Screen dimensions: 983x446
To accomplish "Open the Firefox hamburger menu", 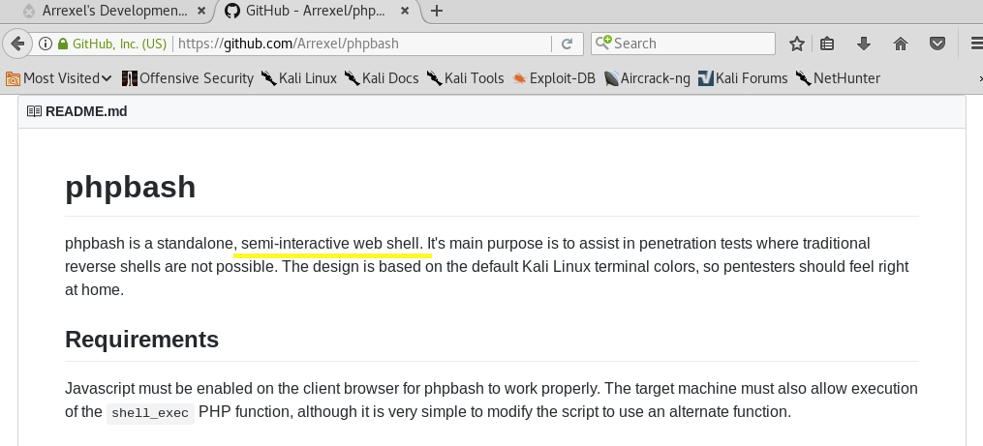I will (x=976, y=44).
